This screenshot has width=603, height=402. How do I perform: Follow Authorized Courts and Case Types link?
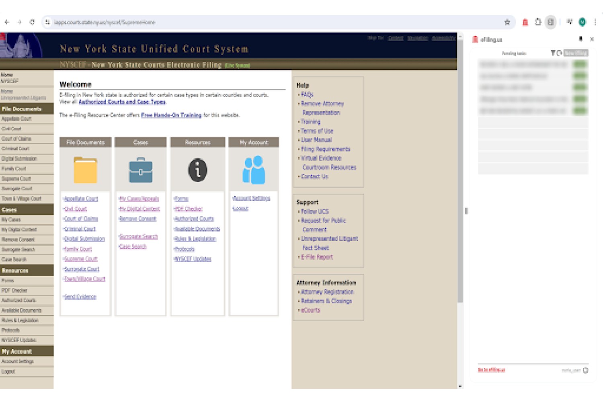[122, 102]
